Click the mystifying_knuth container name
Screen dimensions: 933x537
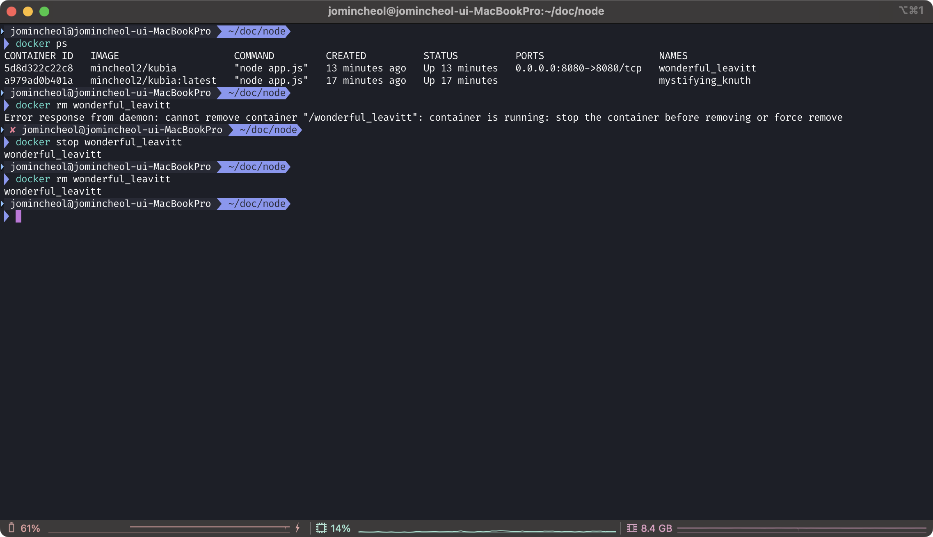tap(704, 80)
